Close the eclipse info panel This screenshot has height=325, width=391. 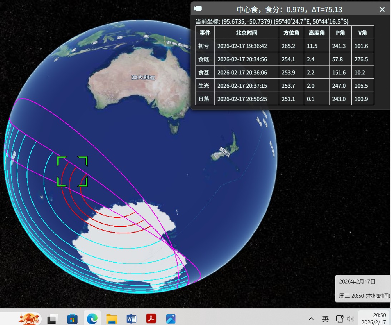(x=382, y=10)
